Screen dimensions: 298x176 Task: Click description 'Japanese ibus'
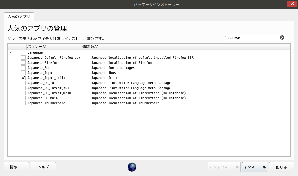click(x=104, y=73)
